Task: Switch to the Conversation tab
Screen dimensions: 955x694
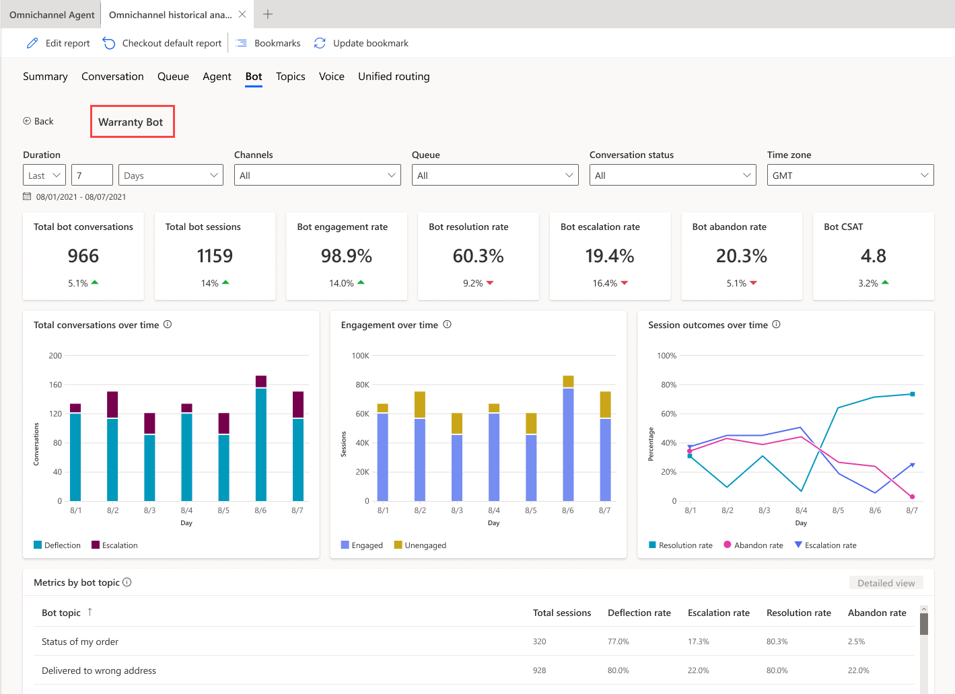Action: [112, 77]
